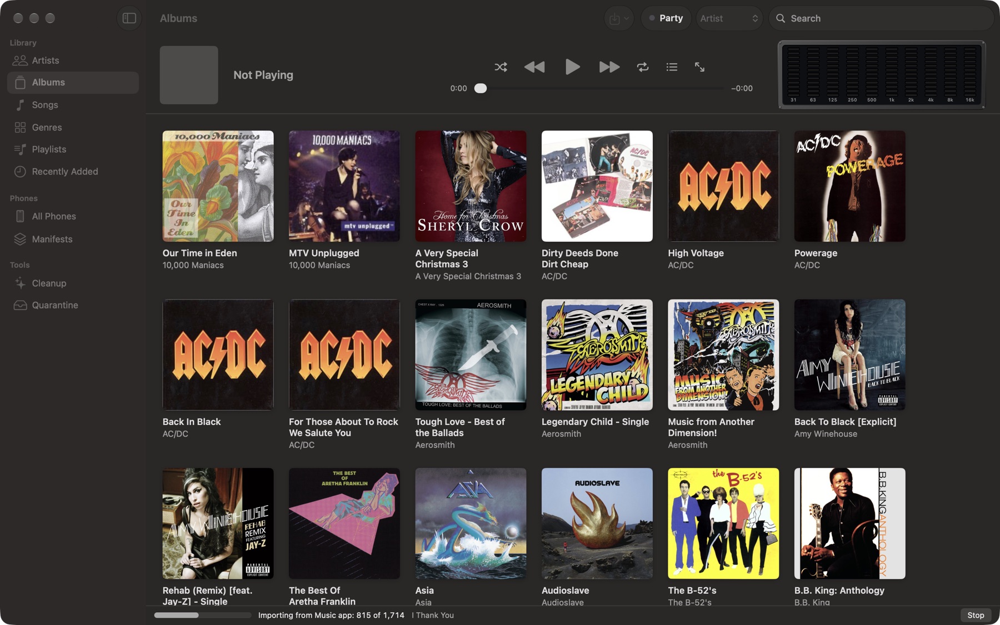
Task: Click the import progress bar
Action: point(203,615)
